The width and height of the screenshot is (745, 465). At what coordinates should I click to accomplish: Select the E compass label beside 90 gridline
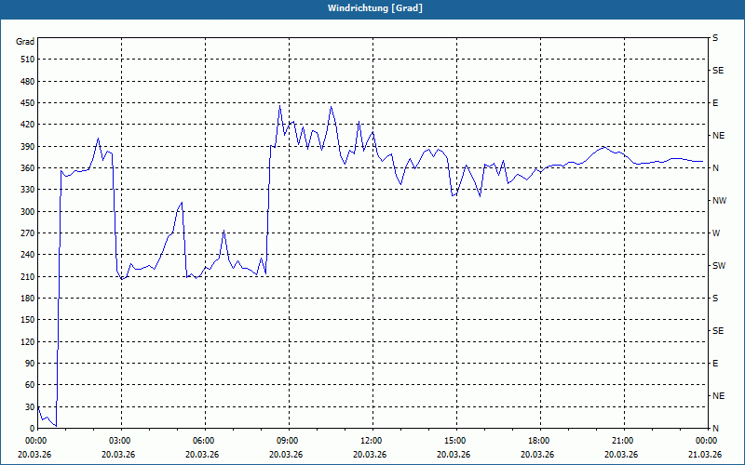[715, 364]
